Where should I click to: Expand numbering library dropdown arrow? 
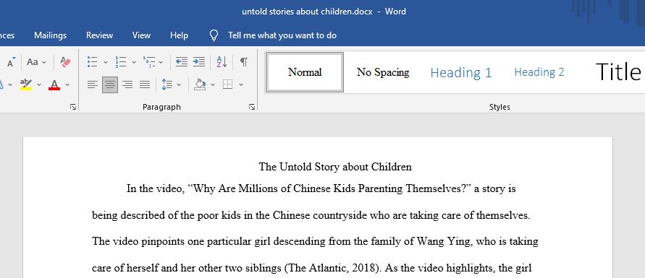pos(134,62)
